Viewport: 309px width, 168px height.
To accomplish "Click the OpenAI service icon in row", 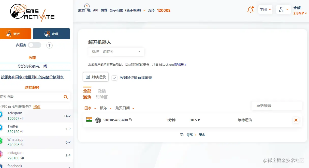I will (98, 120).
